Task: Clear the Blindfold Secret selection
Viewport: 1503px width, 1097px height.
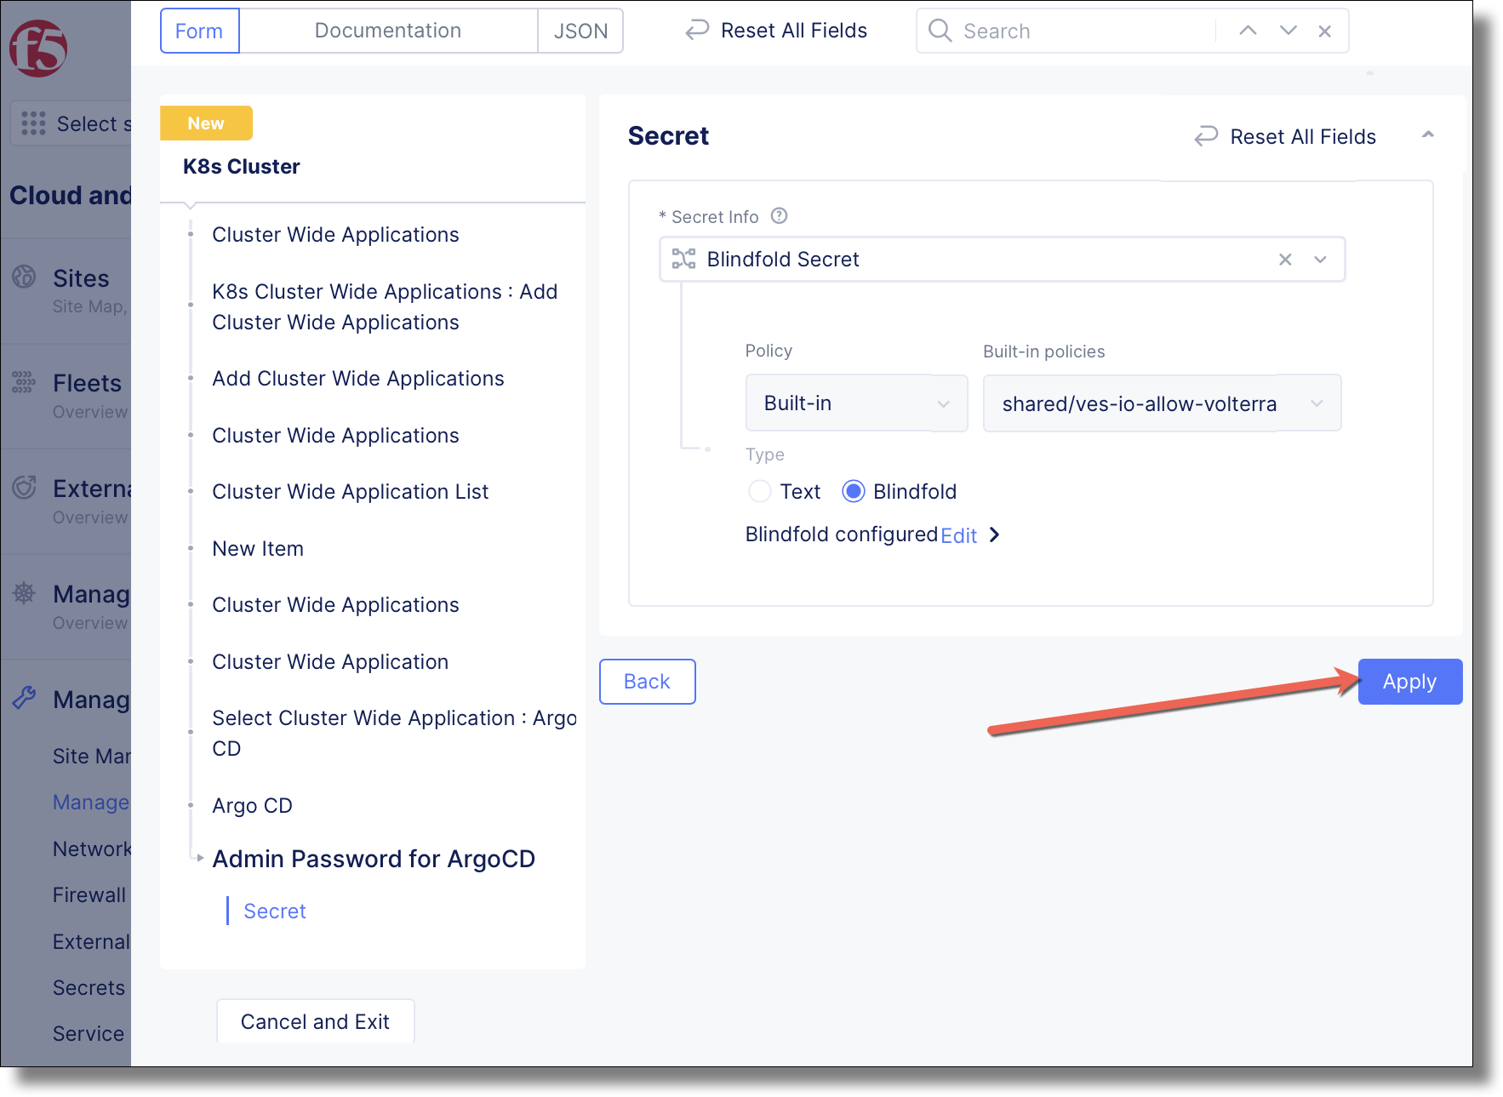Action: tap(1285, 260)
